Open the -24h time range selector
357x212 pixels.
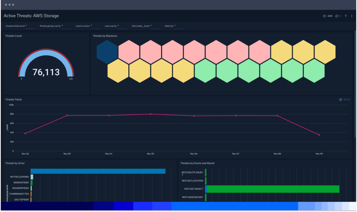tap(330, 16)
